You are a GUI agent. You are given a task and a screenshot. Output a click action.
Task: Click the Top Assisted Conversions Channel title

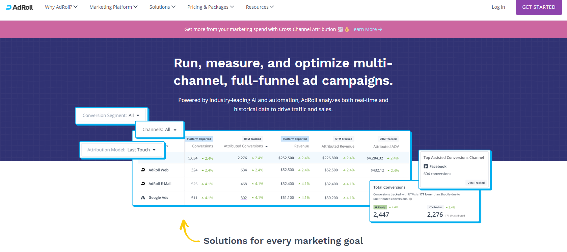coord(454,158)
